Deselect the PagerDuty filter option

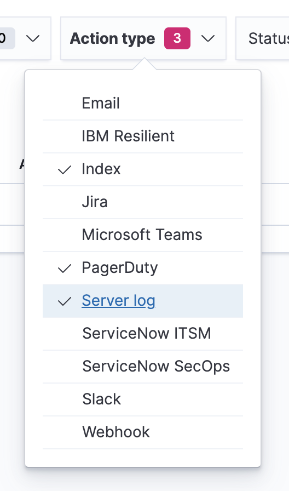coord(143,268)
